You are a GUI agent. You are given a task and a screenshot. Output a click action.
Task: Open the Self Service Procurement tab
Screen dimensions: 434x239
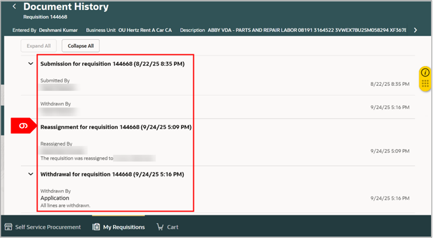pos(43,228)
